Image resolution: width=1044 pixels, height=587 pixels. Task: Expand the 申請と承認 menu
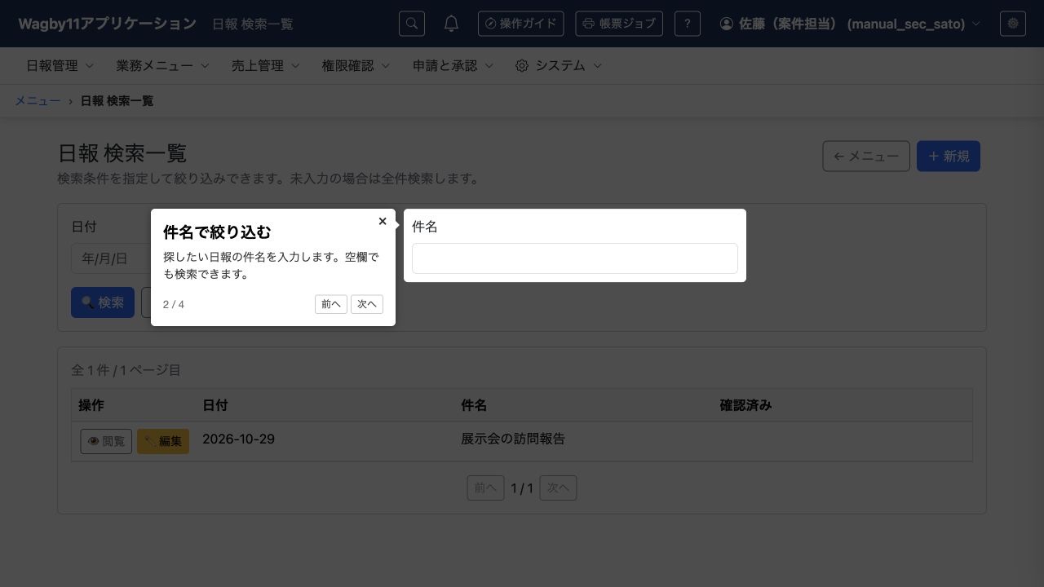point(453,66)
